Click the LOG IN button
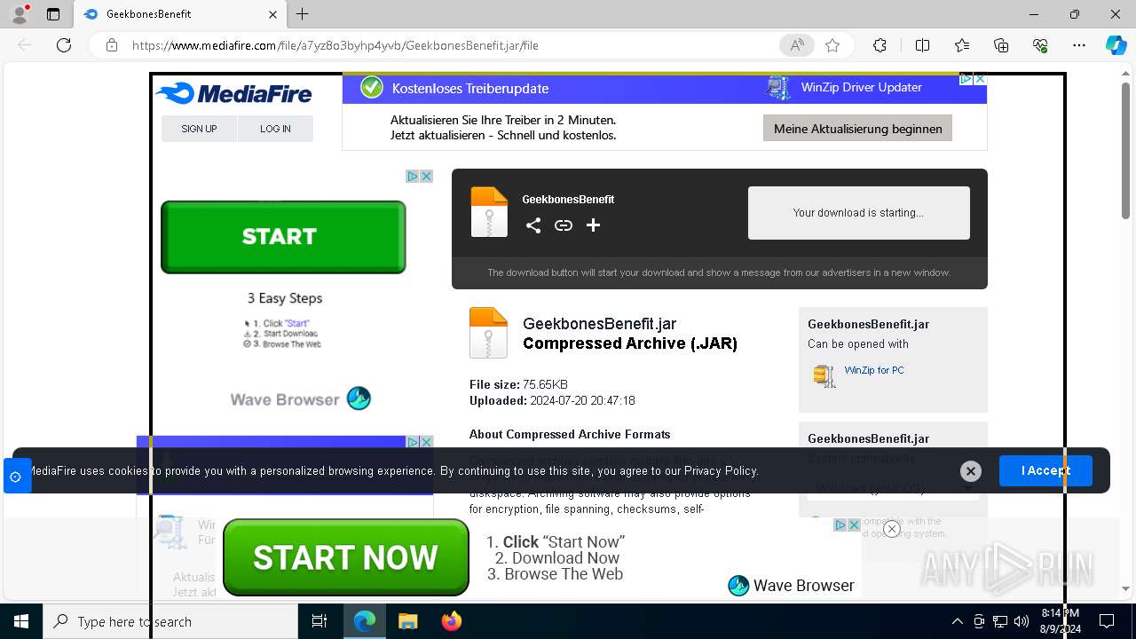Viewport: 1136px width, 639px height. click(x=275, y=129)
